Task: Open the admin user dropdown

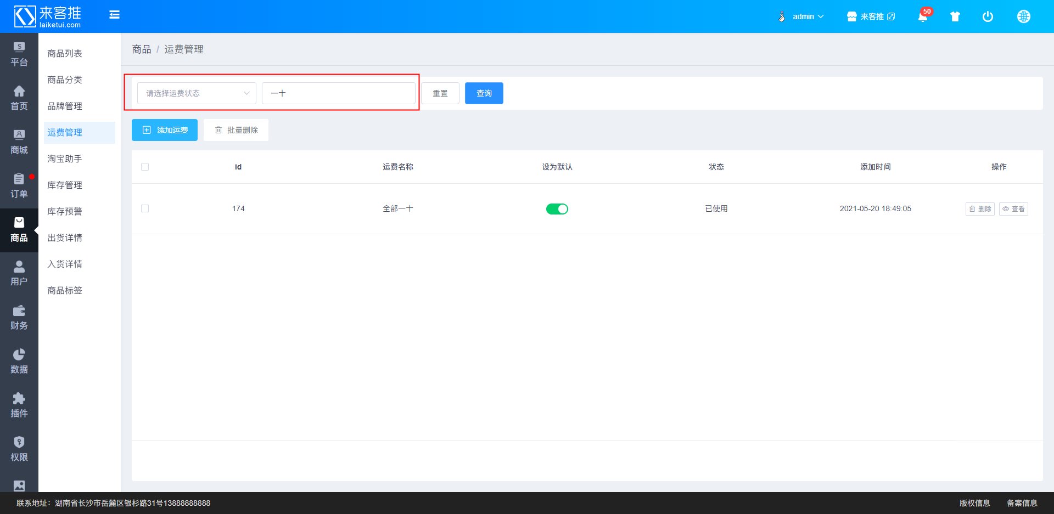Action: coord(801,16)
